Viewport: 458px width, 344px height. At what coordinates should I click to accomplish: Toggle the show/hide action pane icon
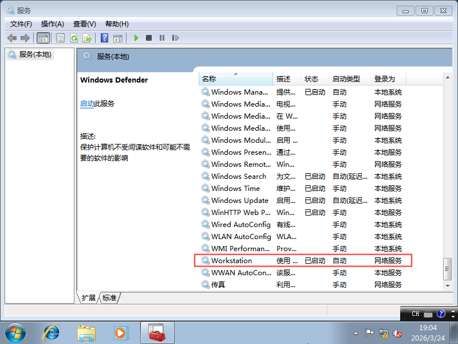[118, 38]
